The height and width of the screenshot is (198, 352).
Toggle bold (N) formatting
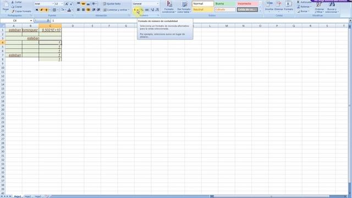point(37,10)
